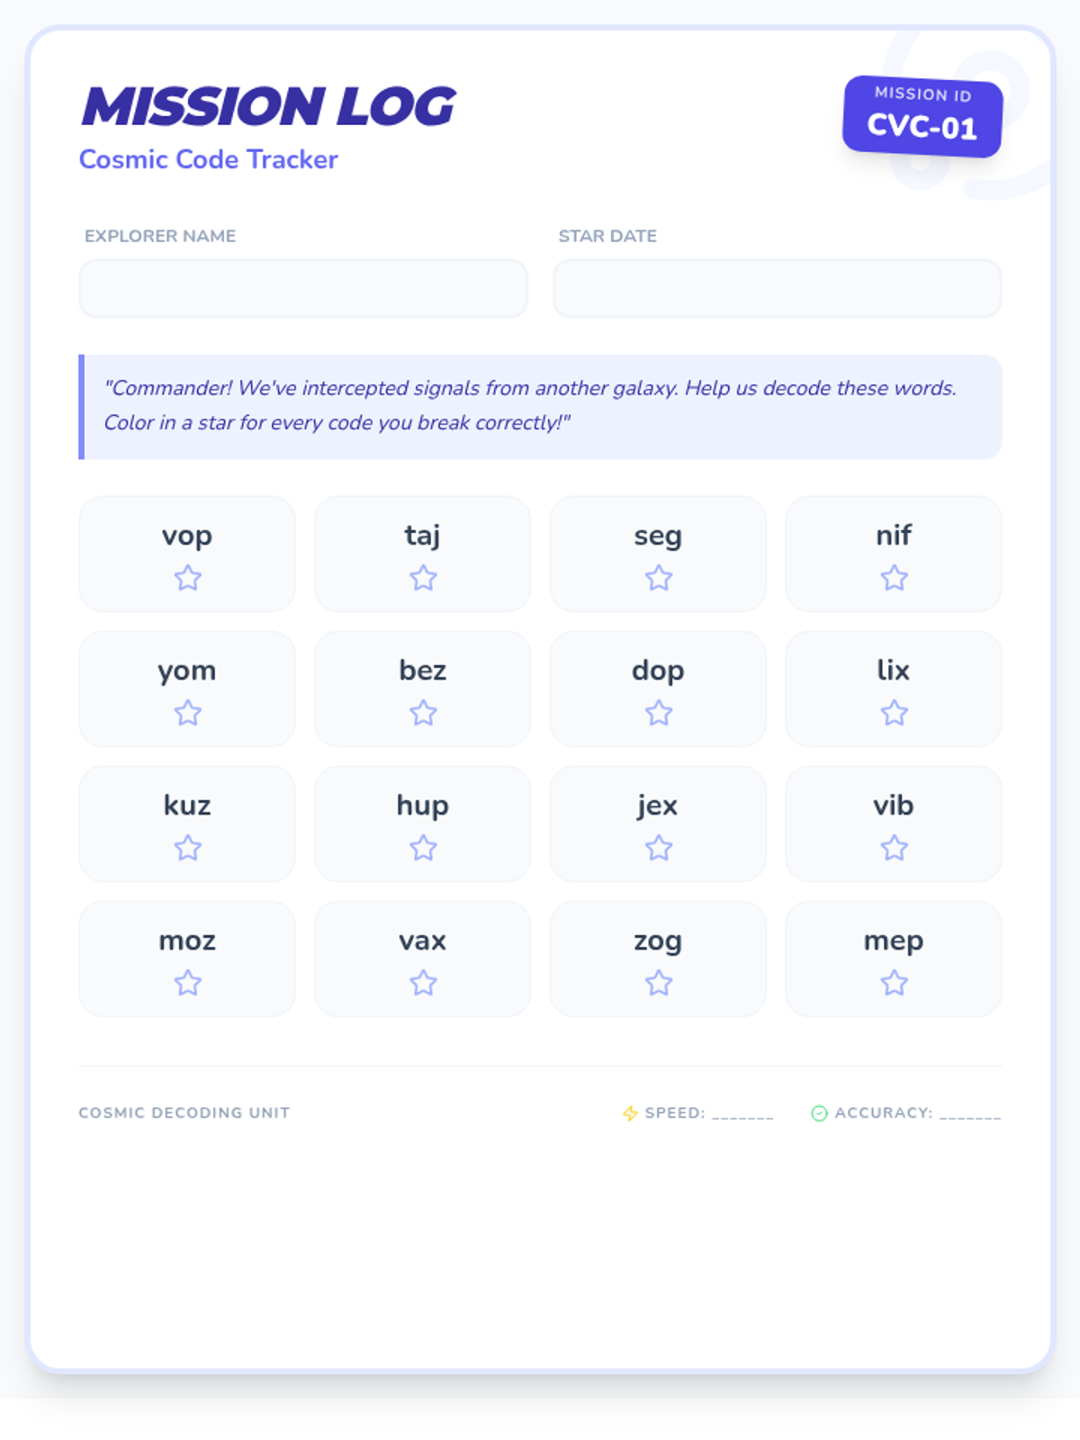Click the Cosmic Code Tracker subtitle
1080x1440 pixels.
(209, 159)
